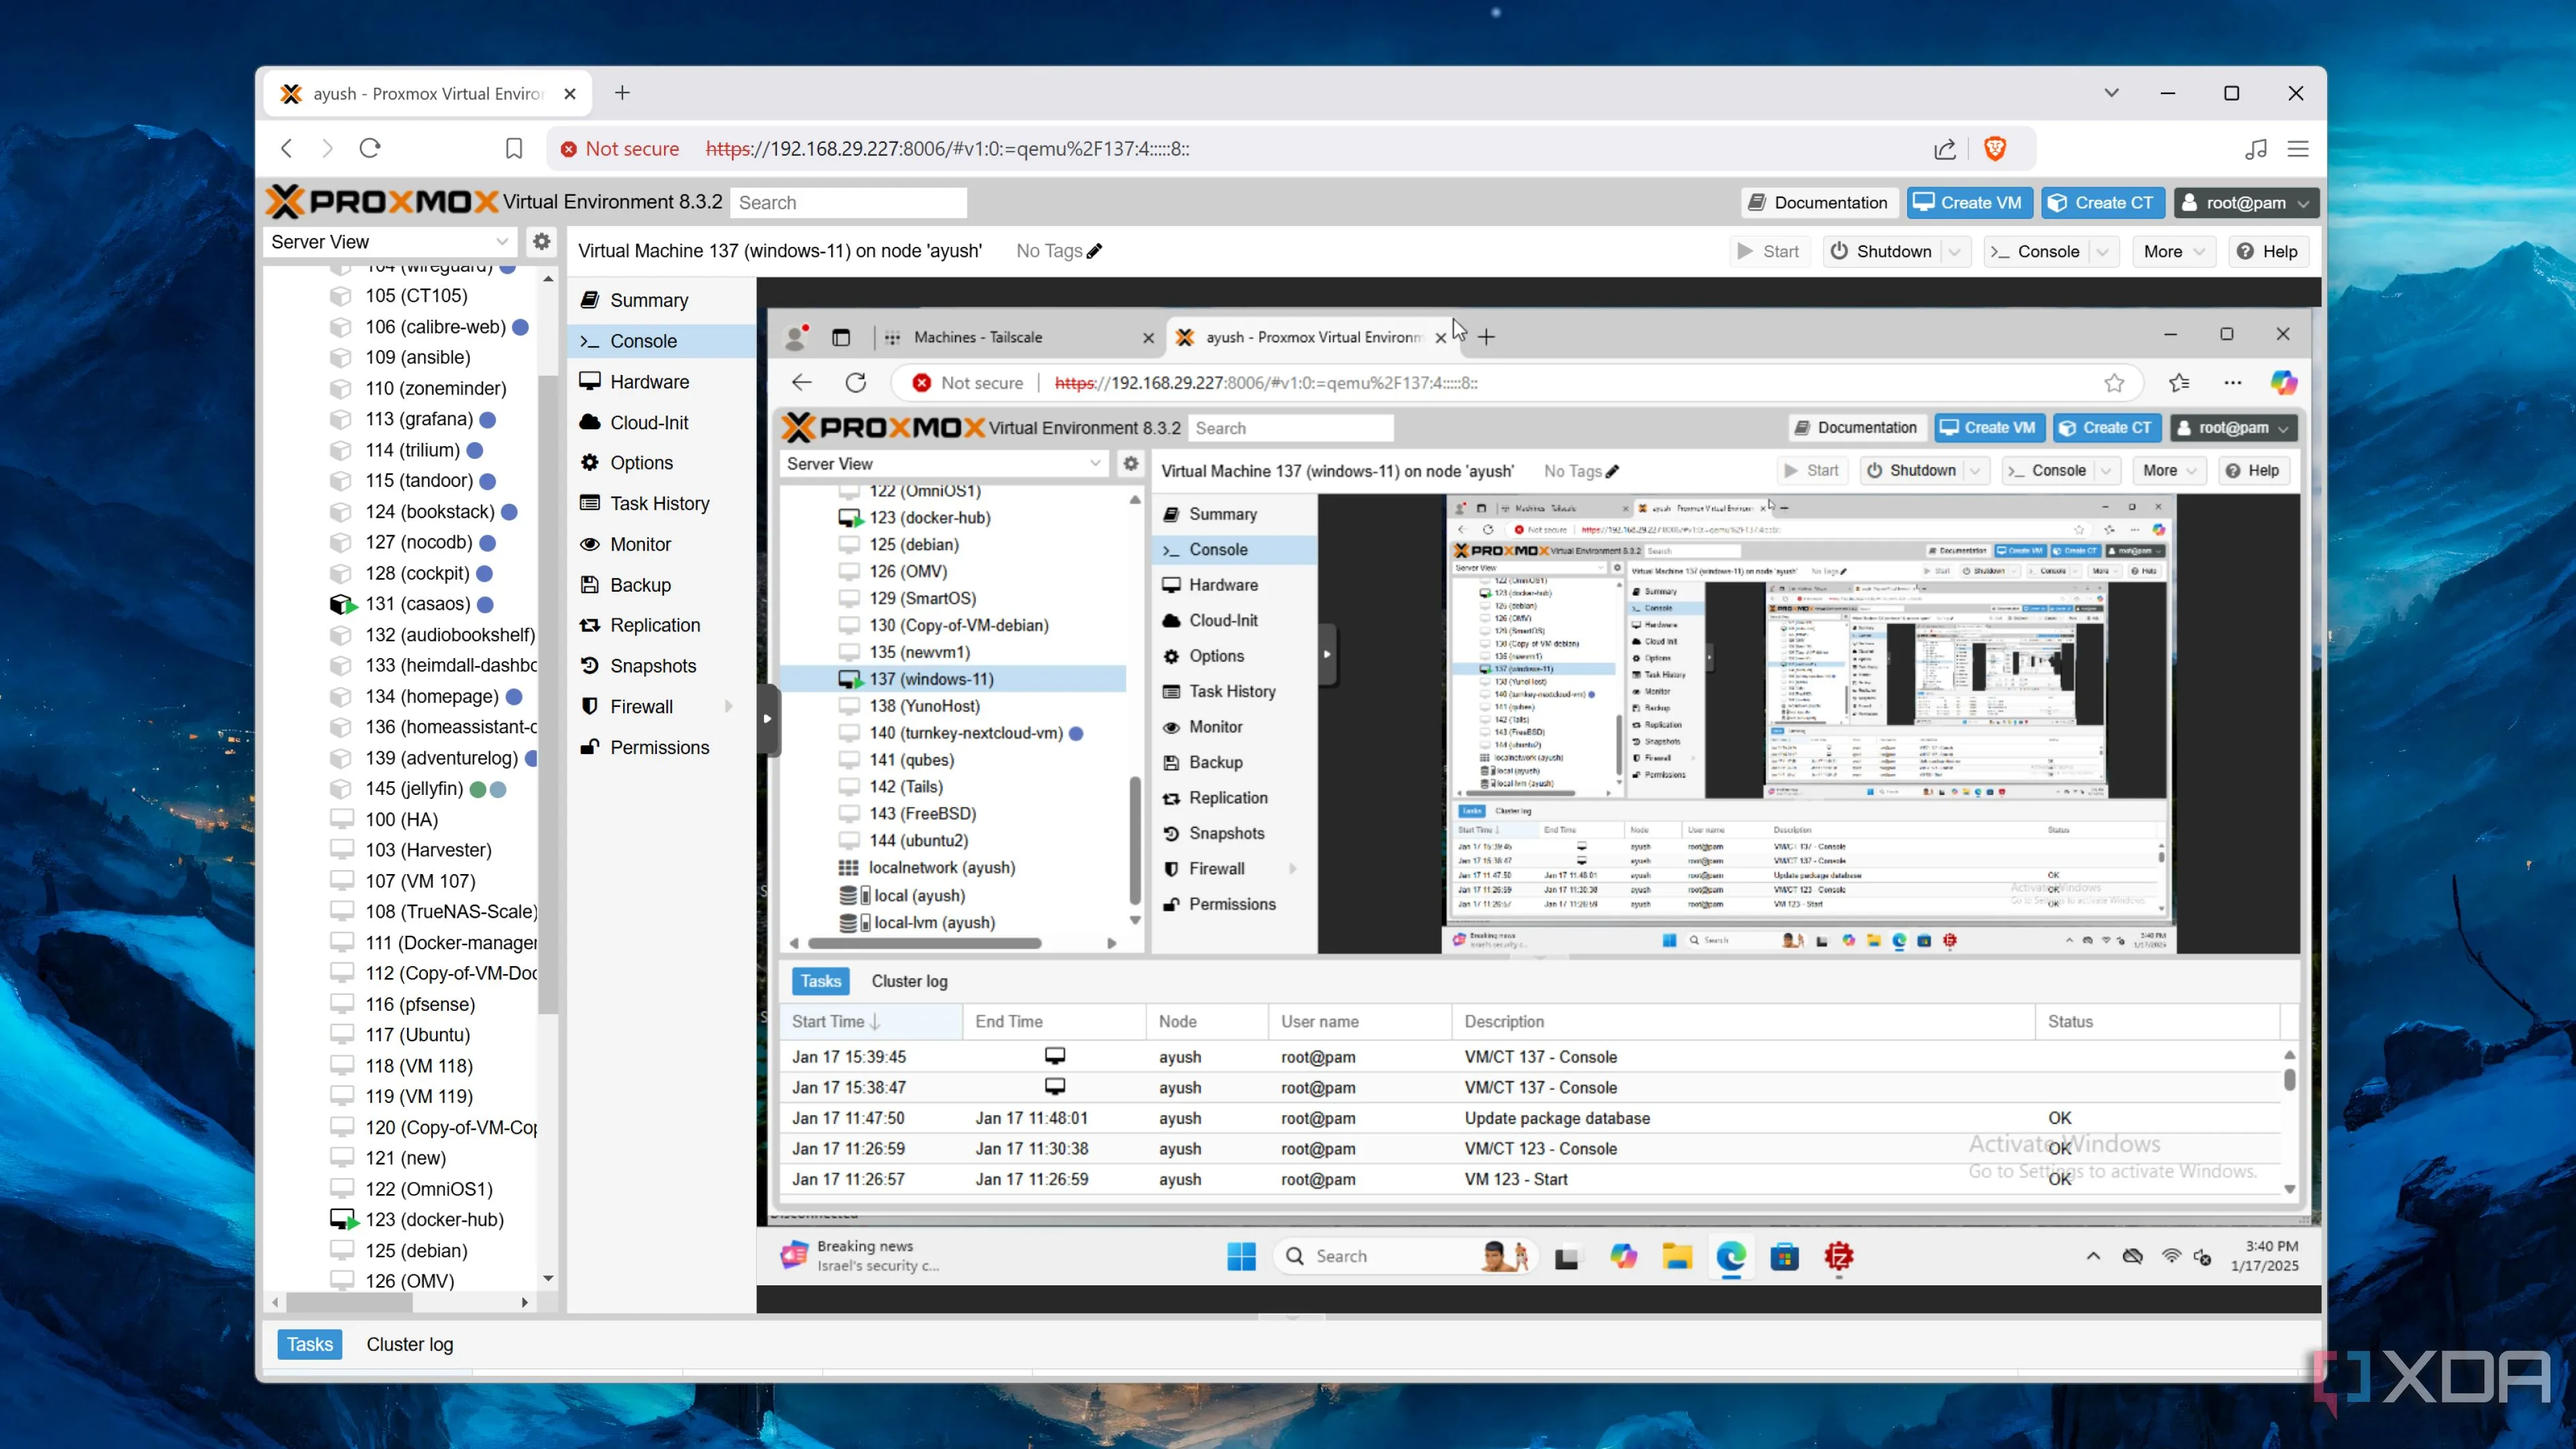Image resolution: width=2576 pixels, height=1449 pixels.
Task: Launch File Explorer from the VM taskbar
Action: [1677, 1256]
